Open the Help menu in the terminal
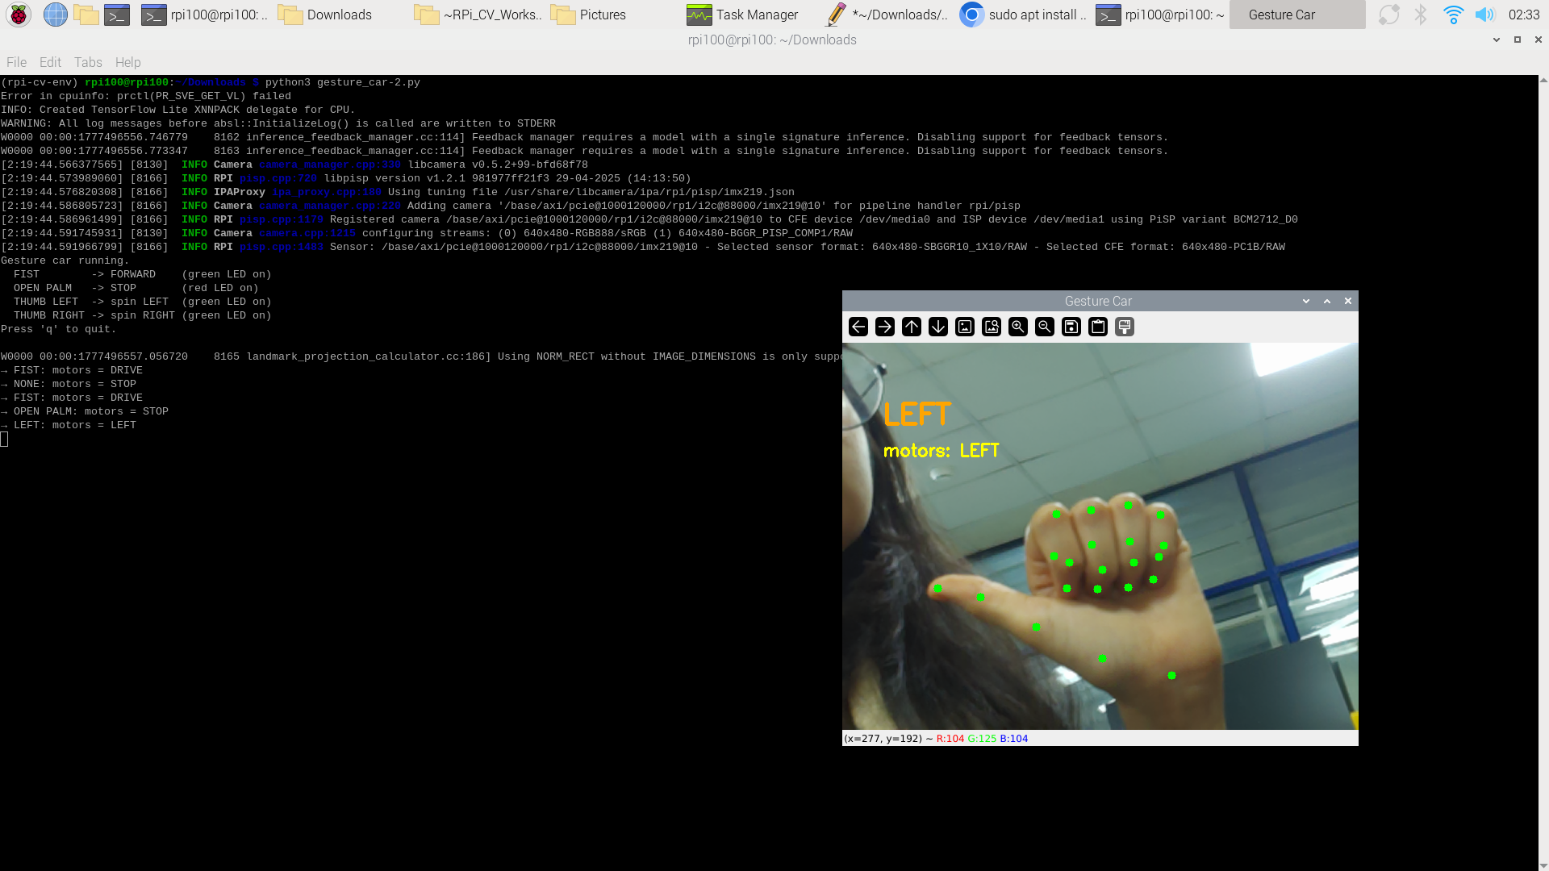This screenshot has width=1549, height=871. 127,62
